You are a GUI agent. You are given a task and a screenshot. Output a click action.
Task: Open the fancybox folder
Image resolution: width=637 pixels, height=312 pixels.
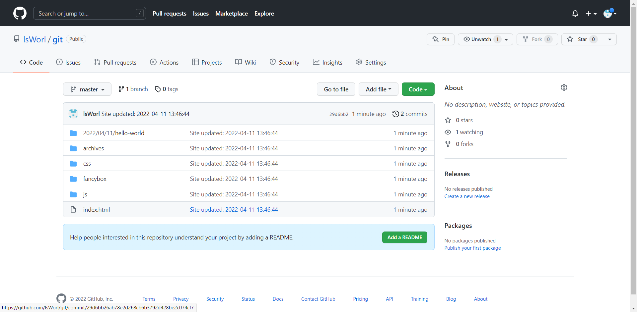click(x=95, y=179)
